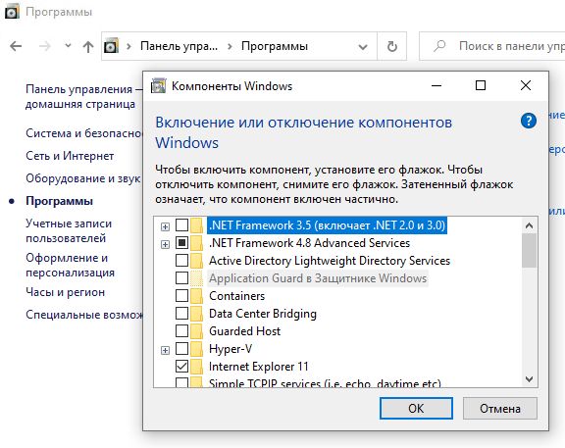The width and height of the screenshot is (565, 448).
Task: Open the recent locations dropdown arrow
Action: 68,46
